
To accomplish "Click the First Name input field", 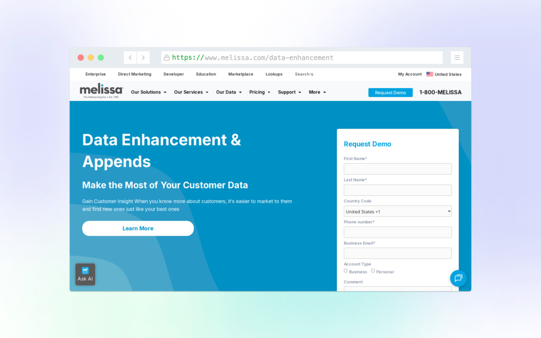I will tap(398, 169).
